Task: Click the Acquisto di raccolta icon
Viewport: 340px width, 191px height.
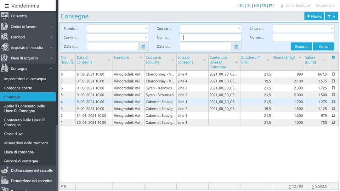Action: point(5,47)
